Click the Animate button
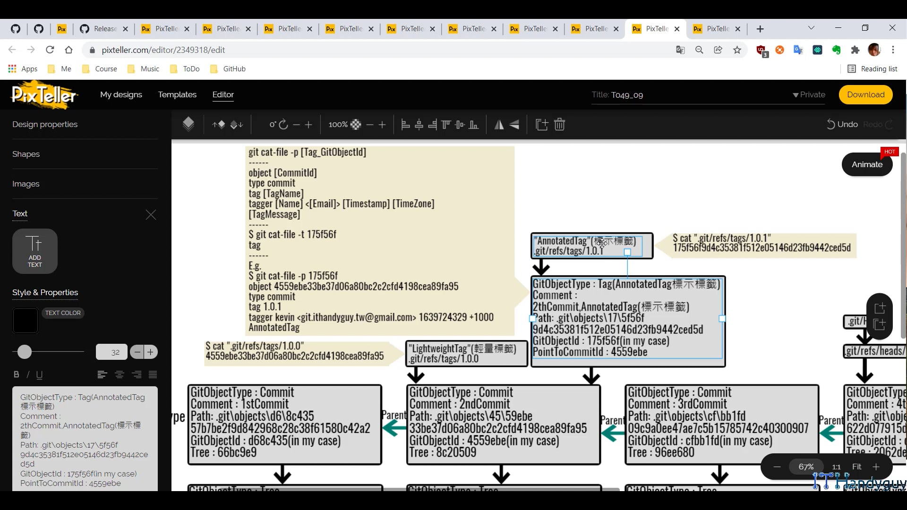 point(867,164)
